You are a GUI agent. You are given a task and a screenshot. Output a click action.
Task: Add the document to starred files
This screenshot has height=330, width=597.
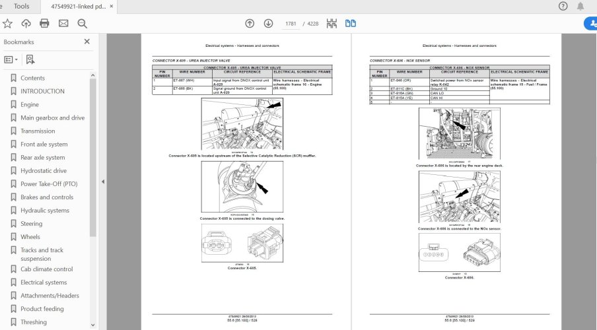[7, 24]
